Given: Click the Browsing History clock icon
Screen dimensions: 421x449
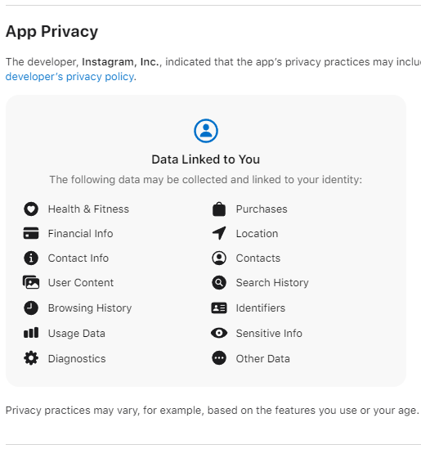Looking at the screenshot, I should point(31,308).
